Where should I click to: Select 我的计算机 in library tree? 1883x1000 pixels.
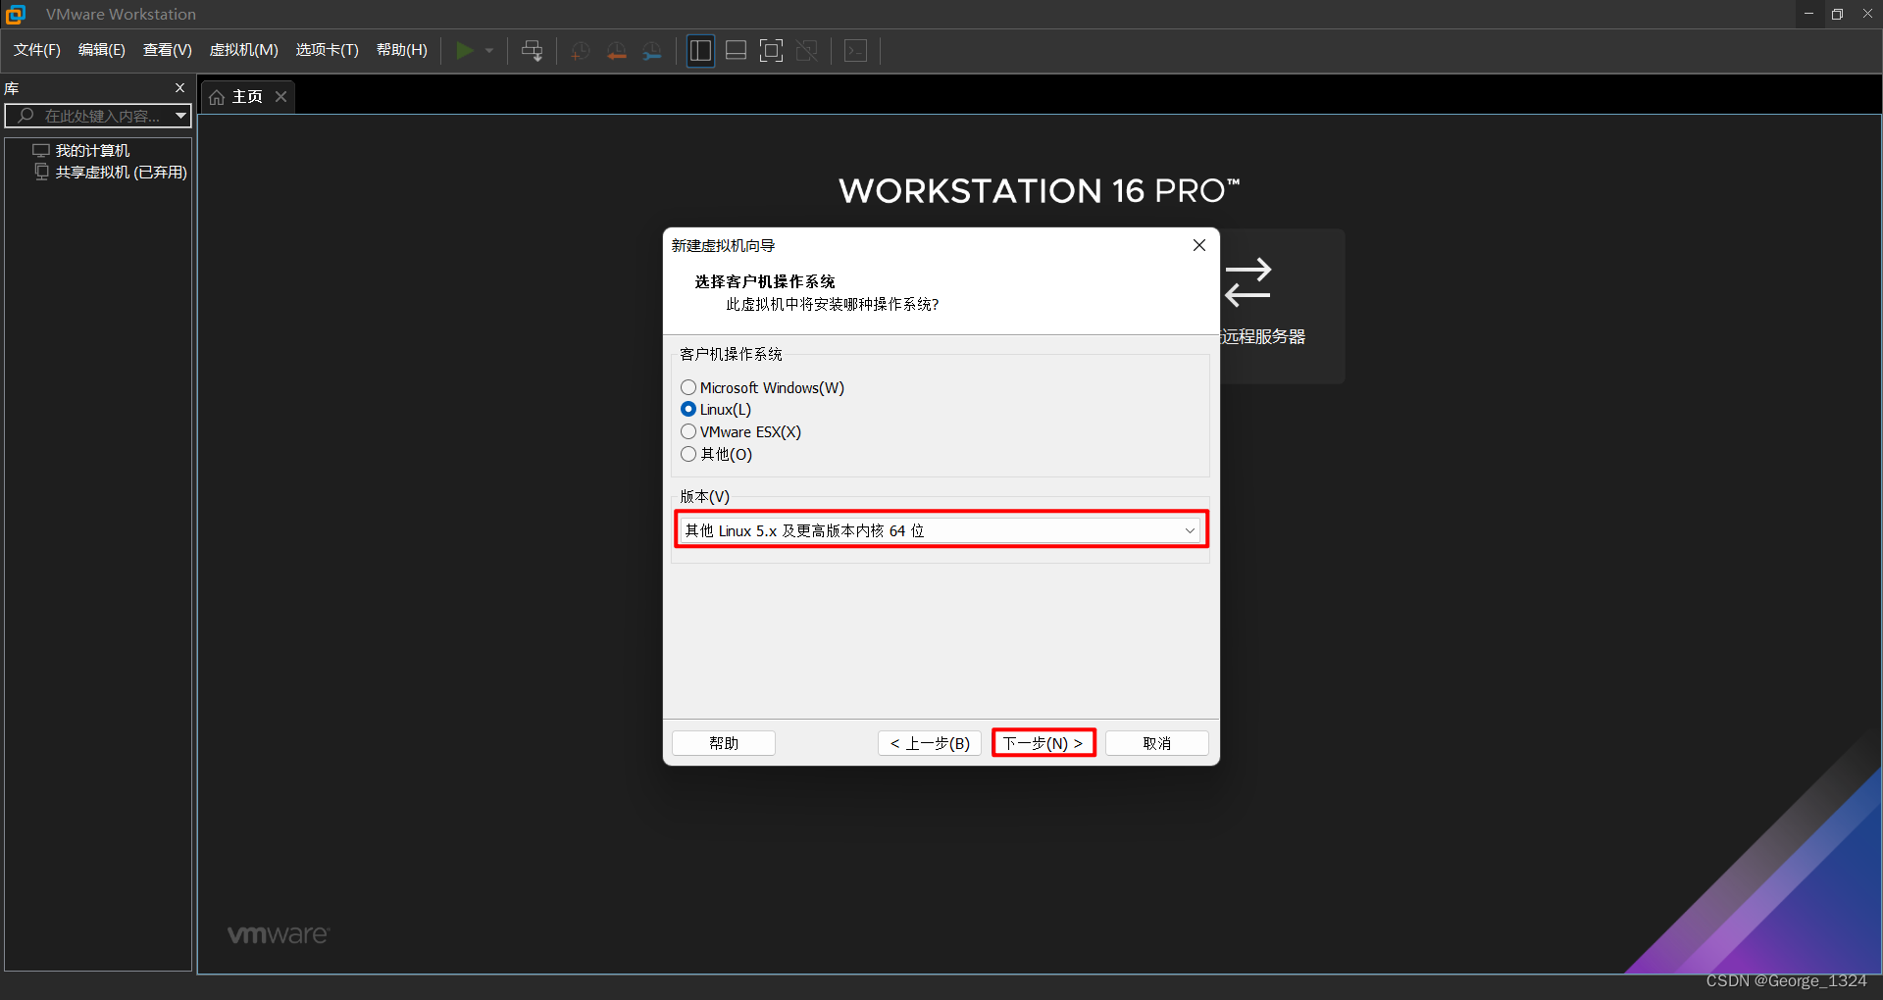point(92,150)
